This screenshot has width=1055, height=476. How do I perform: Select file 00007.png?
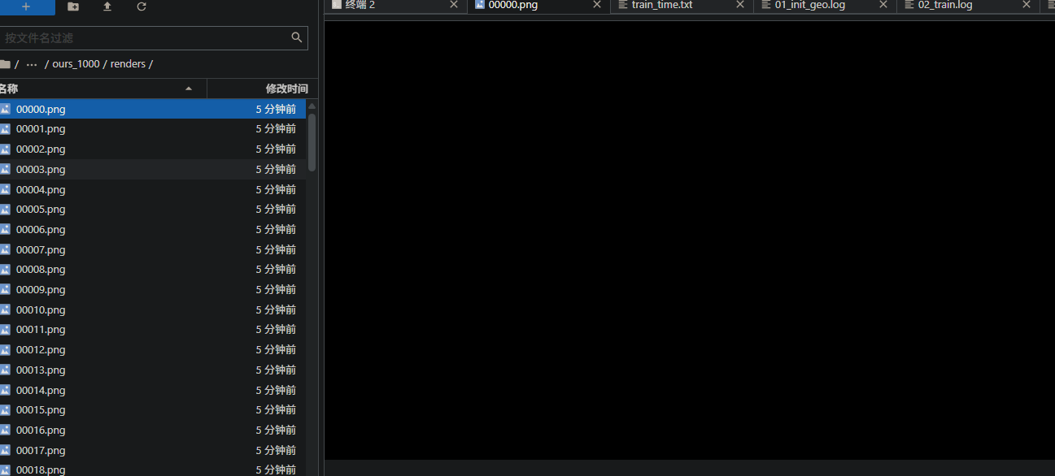coord(153,249)
